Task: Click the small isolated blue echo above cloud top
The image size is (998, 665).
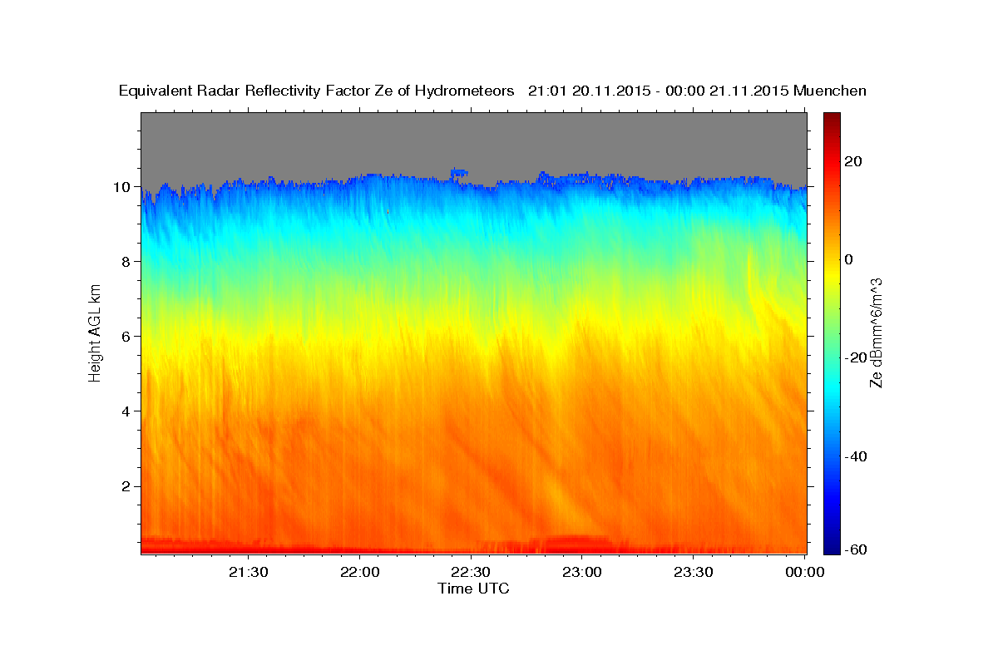Action: point(459,173)
